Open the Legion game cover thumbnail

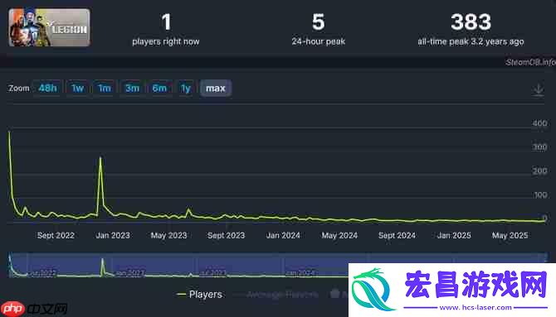coord(49,27)
